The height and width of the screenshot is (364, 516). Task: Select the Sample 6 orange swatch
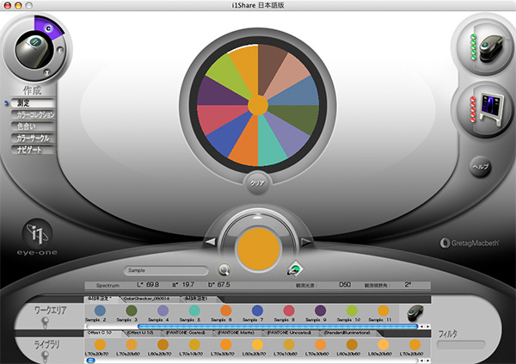click(x=225, y=311)
